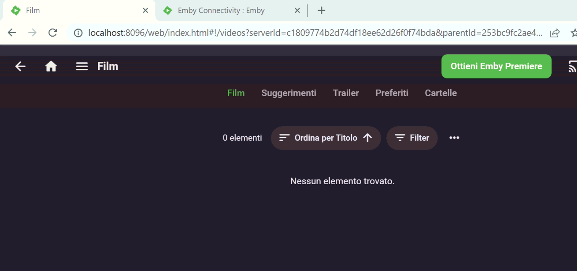Open the Filter options
Viewport: 577px width, 271px height.
tap(412, 138)
